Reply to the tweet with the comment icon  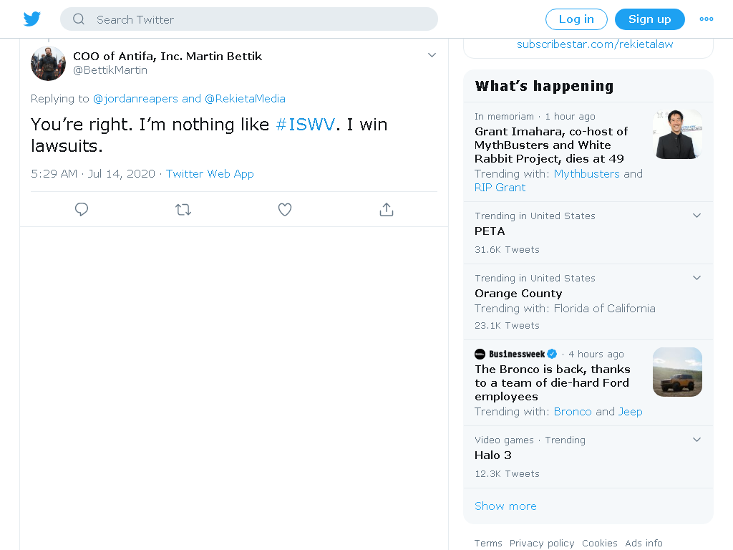tap(82, 210)
